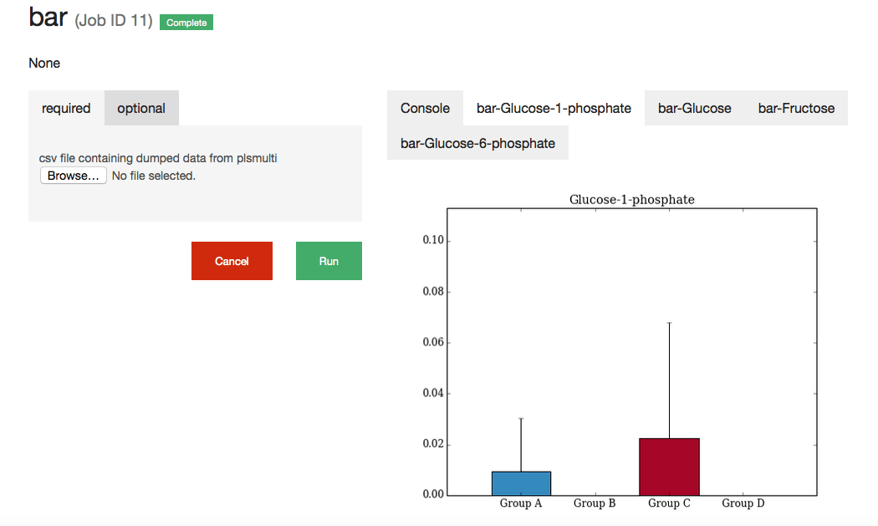The width and height of the screenshot is (878, 526).
Task: Switch to the required tab
Action: pyautogui.click(x=65, y=108)
